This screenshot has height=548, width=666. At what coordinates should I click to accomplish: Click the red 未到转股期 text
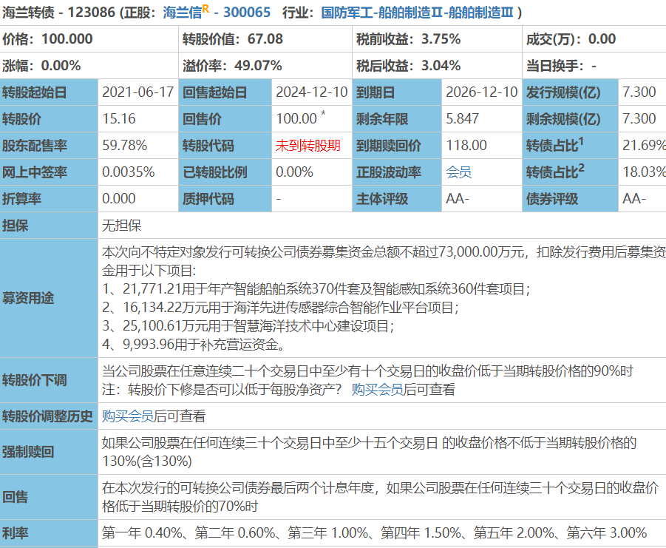[308, 145]
